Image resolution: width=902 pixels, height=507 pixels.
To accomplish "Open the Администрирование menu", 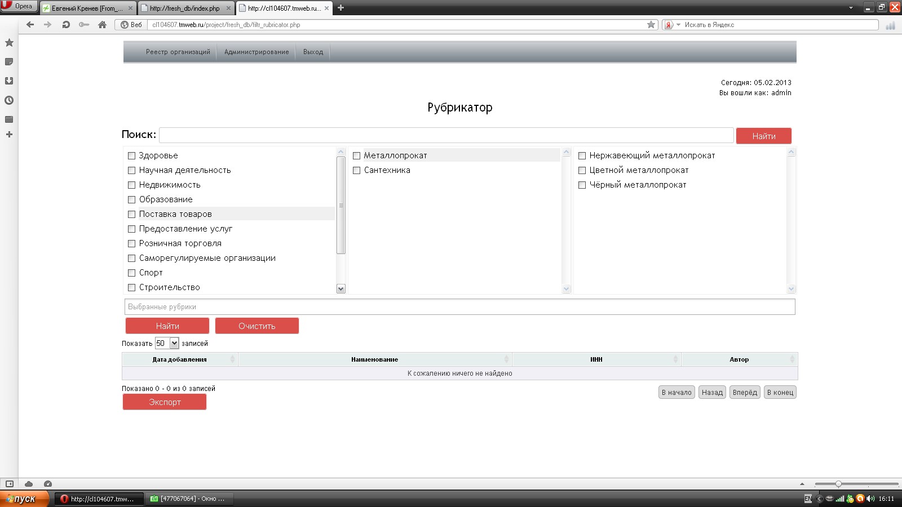I will tap(257, 52).
